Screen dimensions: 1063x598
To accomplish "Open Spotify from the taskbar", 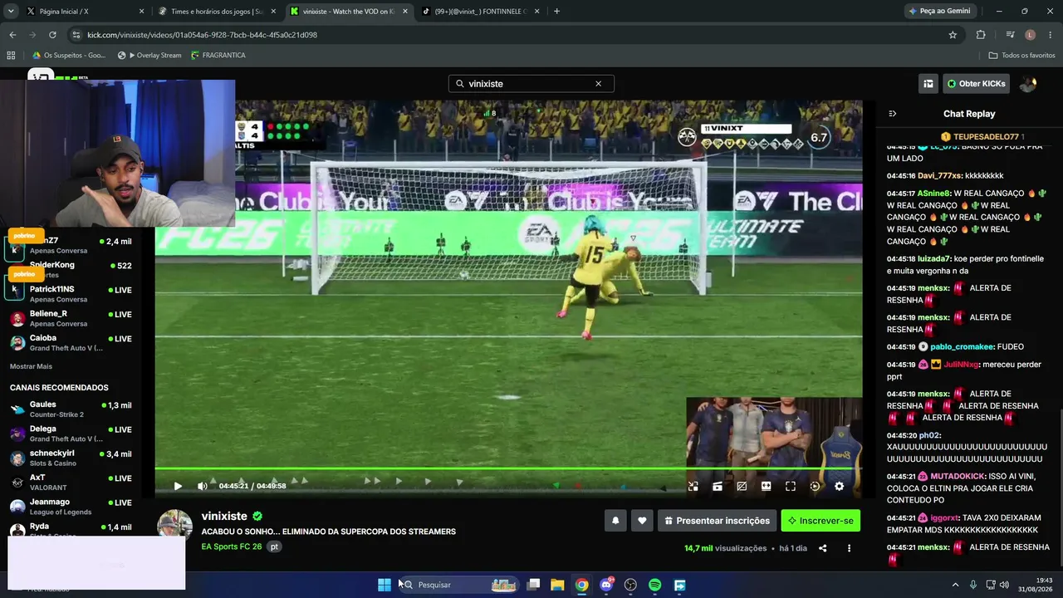I will 654,585.
